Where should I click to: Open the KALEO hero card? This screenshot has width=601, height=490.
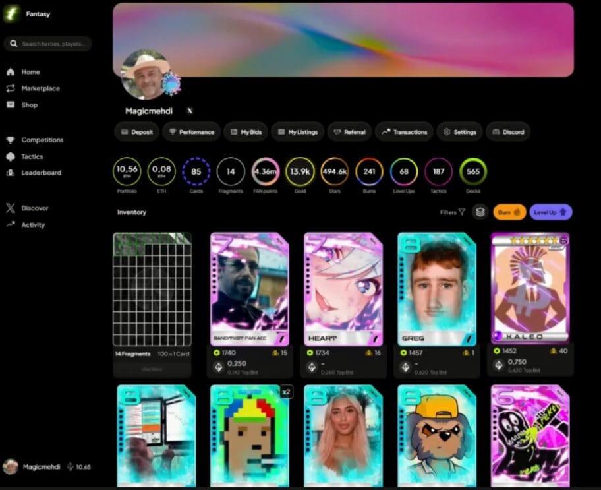pos(530,287)
